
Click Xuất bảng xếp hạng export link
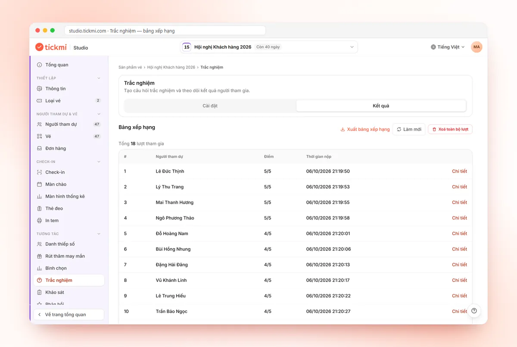(365, 129)
